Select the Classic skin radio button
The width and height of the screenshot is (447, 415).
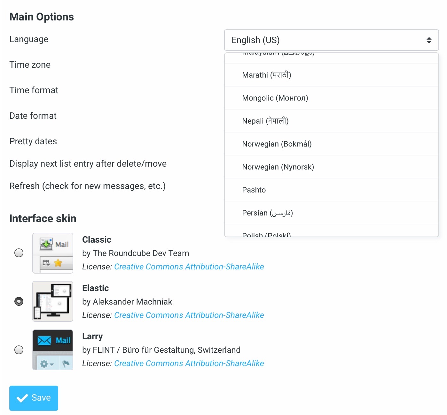(x=19, y=253)
